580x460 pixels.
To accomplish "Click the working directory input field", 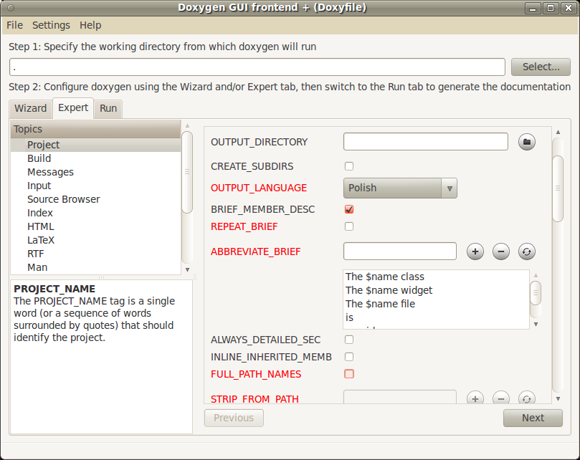I will (x=257, y=67).
